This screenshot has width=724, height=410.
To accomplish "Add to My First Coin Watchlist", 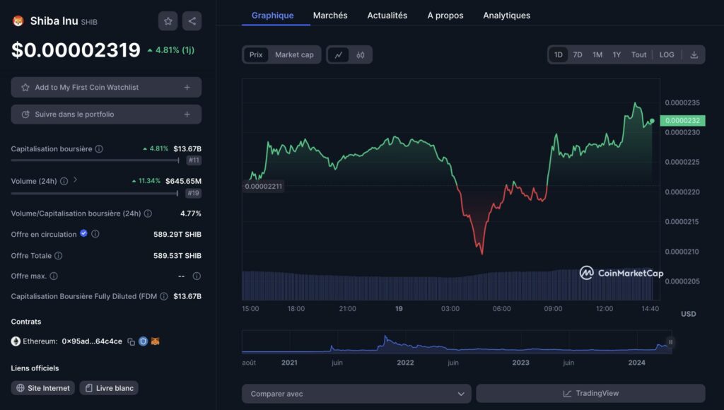I will [x=106, y=87].
